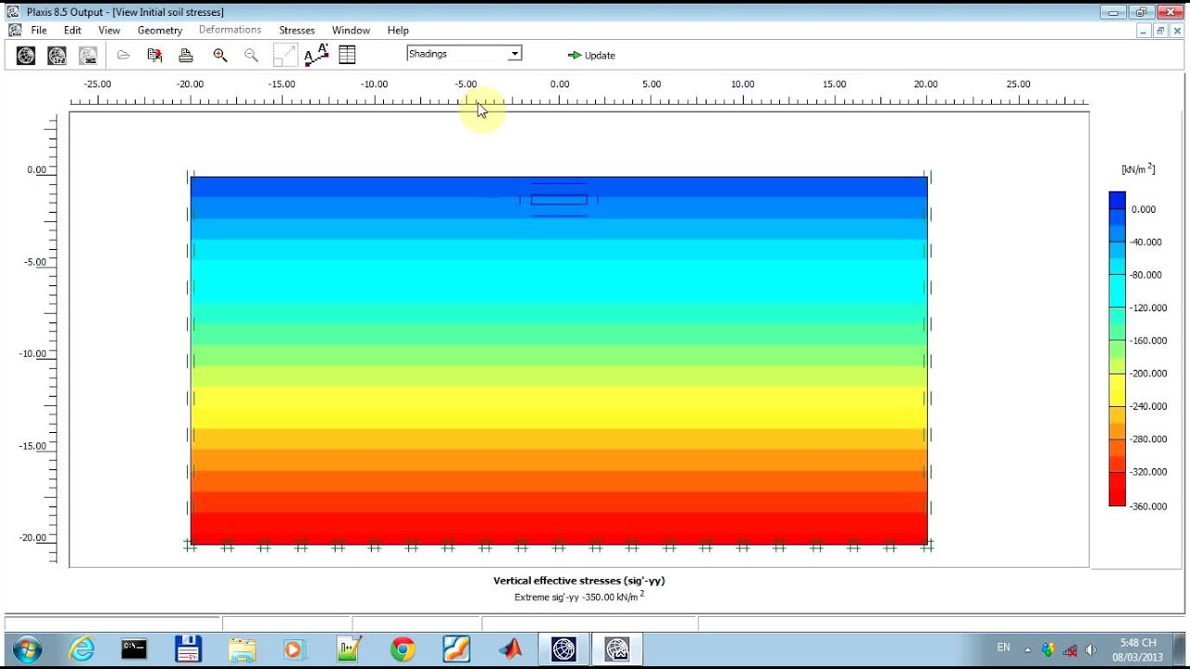Image resolution: width=1190 pixels, height=669 pixels.
Task: Click the dark blue legend swatch at 0.000
Action: pos(1117,200)
